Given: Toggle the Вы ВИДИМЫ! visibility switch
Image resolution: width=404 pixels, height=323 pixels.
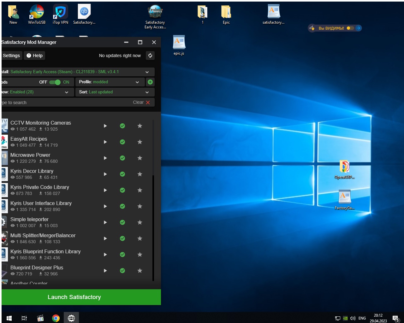Looking at the screenshot, I should [350, 28].
